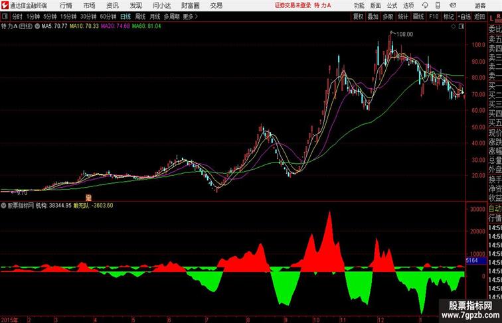Open the 市场 menu

90,5
